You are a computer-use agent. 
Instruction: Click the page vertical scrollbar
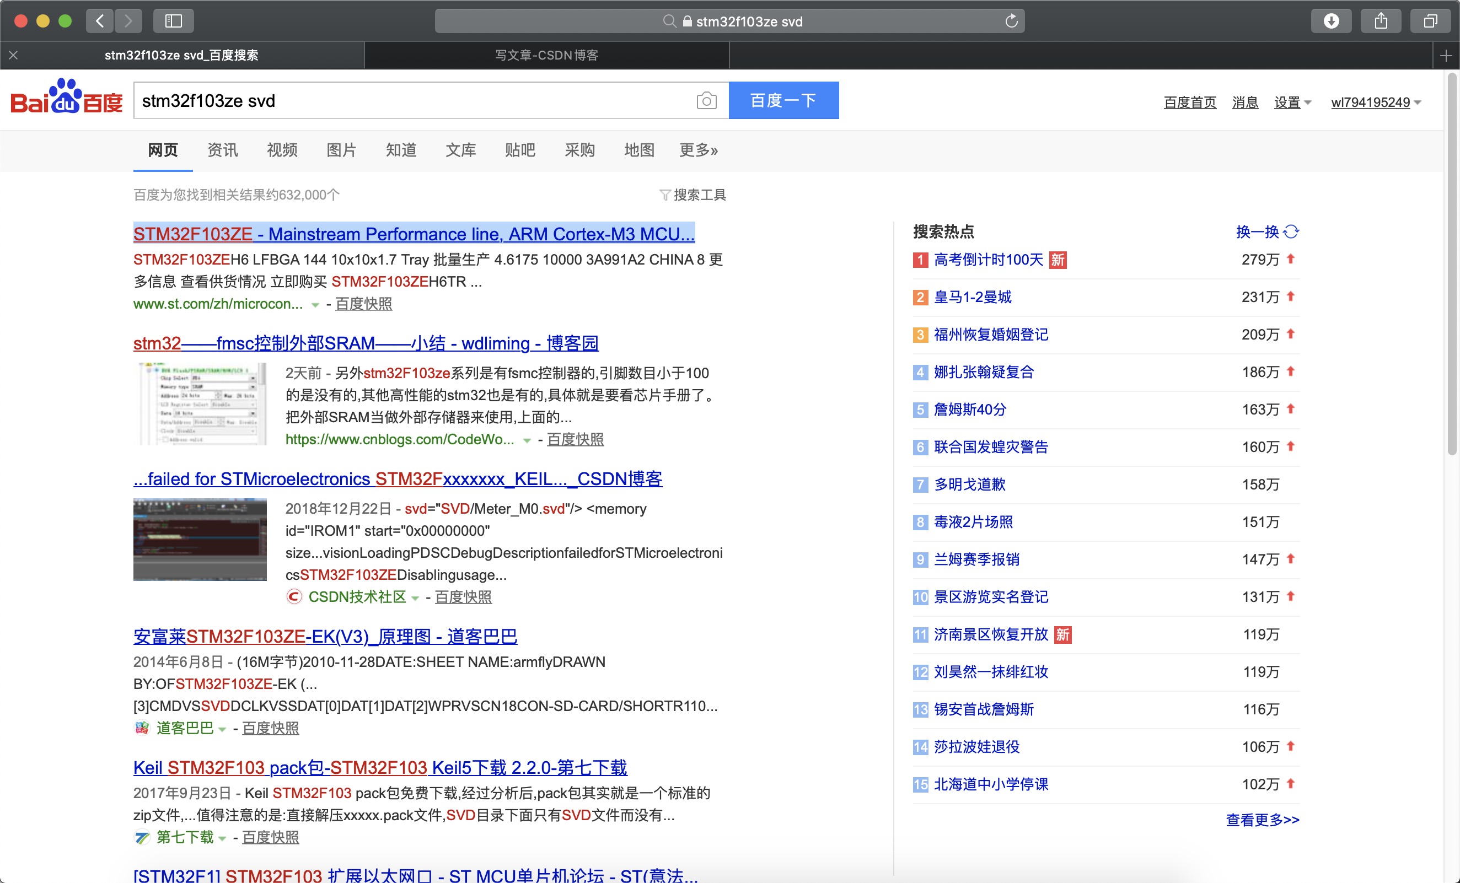point(1451,265)
